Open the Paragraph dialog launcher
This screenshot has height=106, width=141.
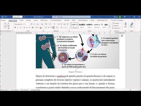click(69, 31)
